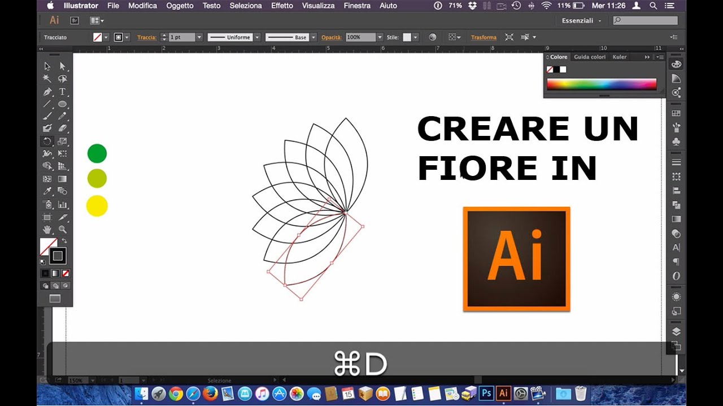Pick a color from the spectrum bar
This screenshot has width=723, height=406.
click(x=602, y=85)
